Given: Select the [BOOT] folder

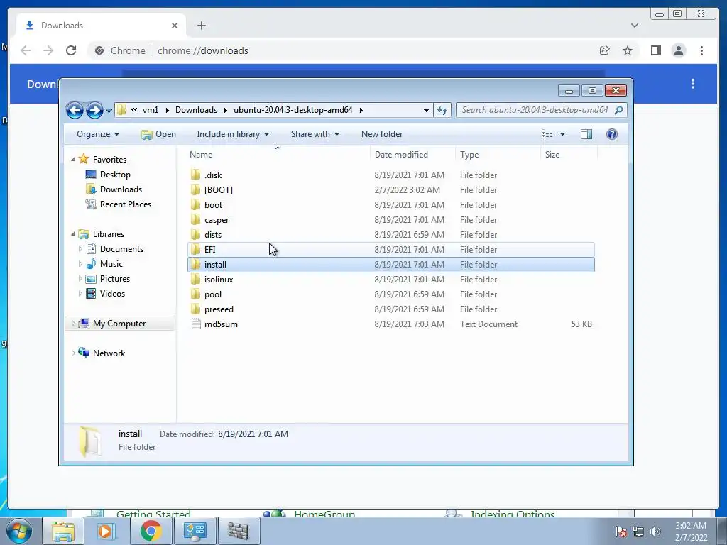Looking at the screenshot, I should click(391, 189).
